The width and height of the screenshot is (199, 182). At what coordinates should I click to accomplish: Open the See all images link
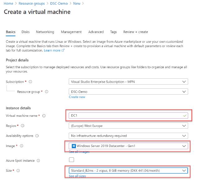click(x=79, y=152)
